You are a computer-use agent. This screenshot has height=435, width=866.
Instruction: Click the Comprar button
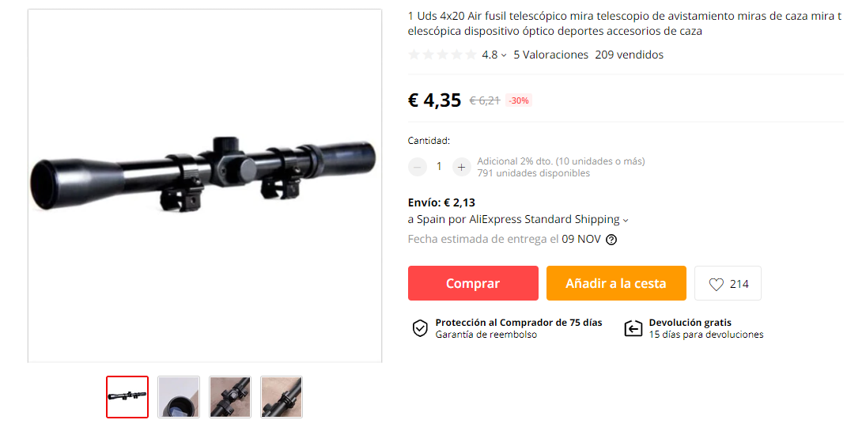click(473, 283)
